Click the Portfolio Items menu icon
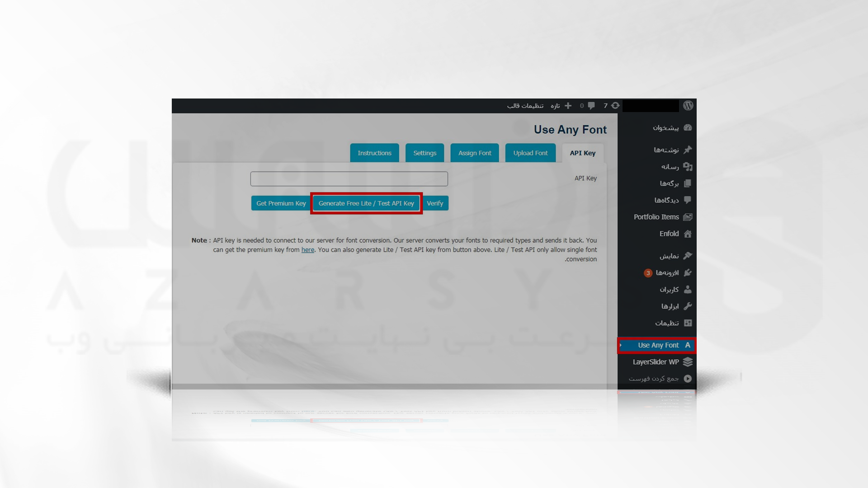Screen dimensions: 868x488 click(687, 217)
